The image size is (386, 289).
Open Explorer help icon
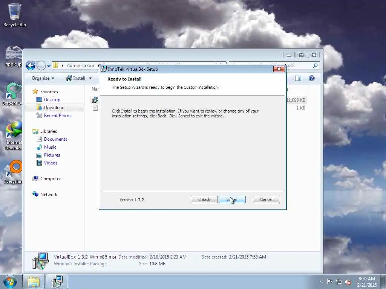[x=312, y=78]
